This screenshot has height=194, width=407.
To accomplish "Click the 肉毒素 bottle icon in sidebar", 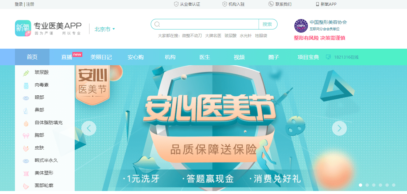I will (x=26, y=85).
